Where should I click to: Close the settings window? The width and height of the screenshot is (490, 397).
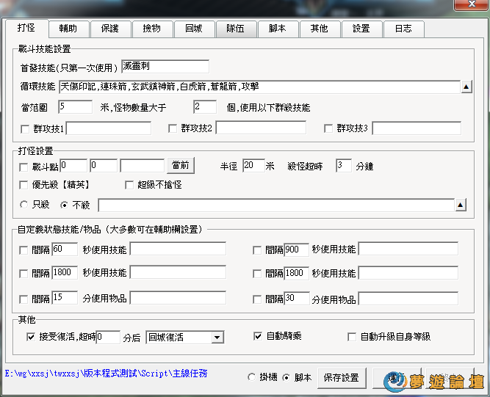466,4
